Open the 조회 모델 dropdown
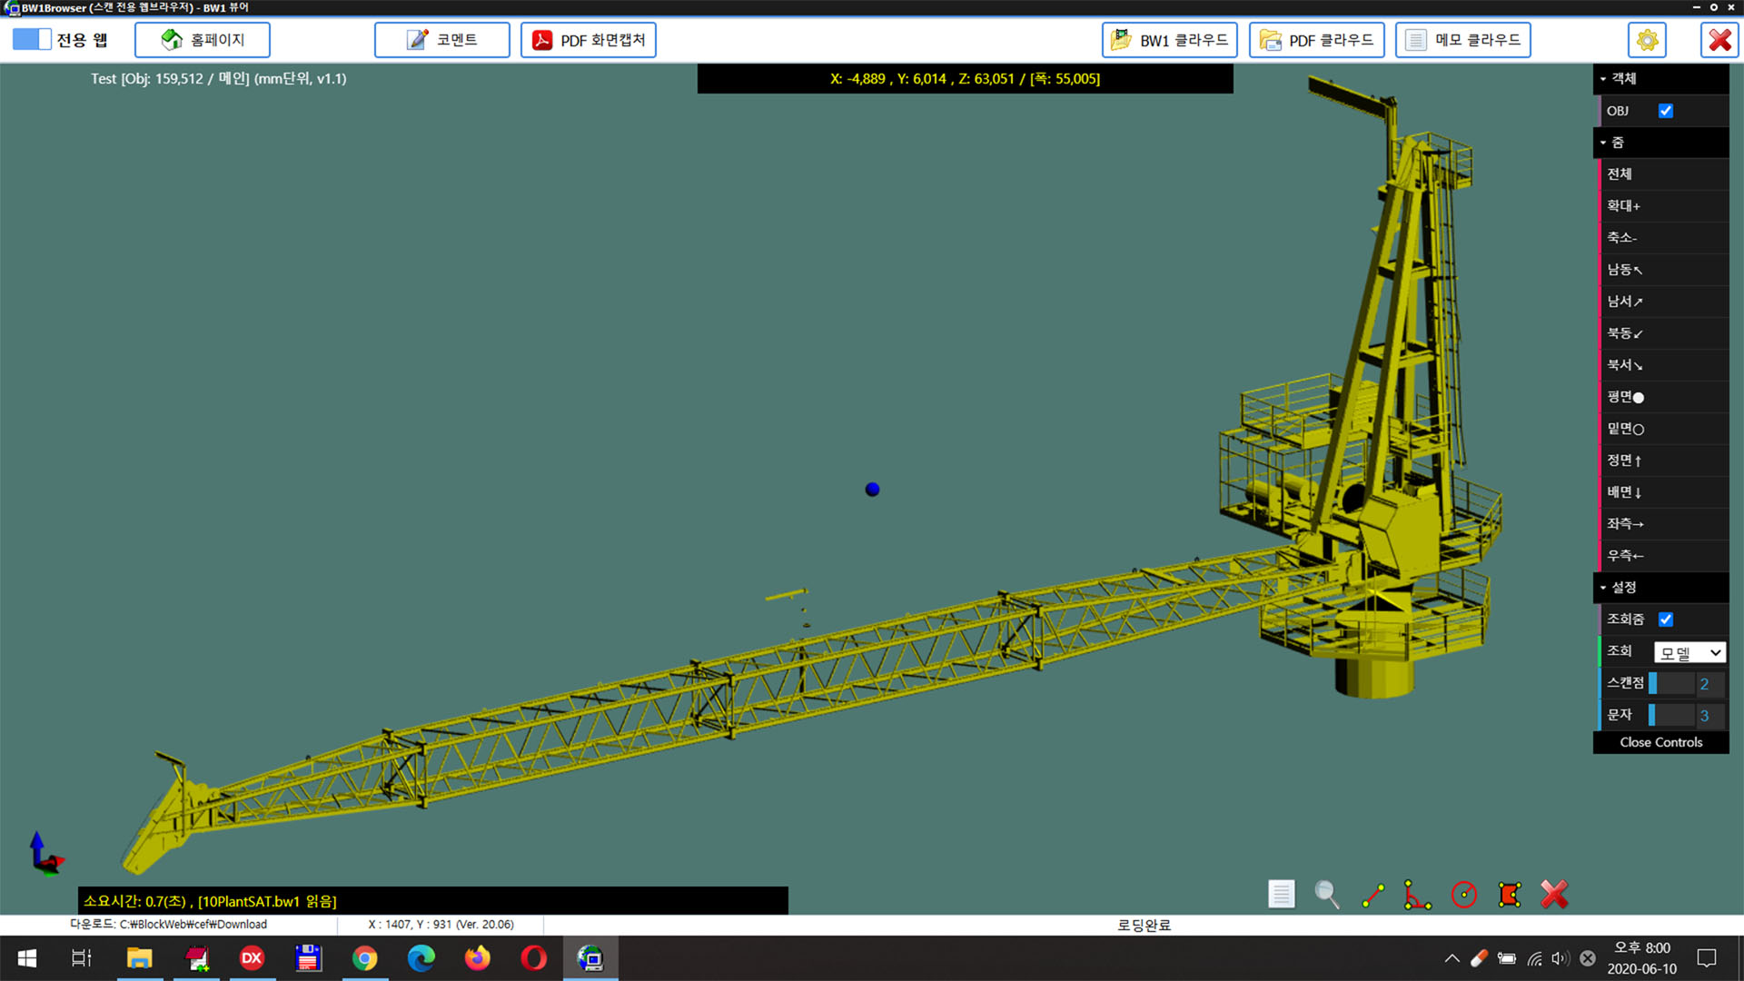Screen dimensions: 1744x981 click(1689, 652)
